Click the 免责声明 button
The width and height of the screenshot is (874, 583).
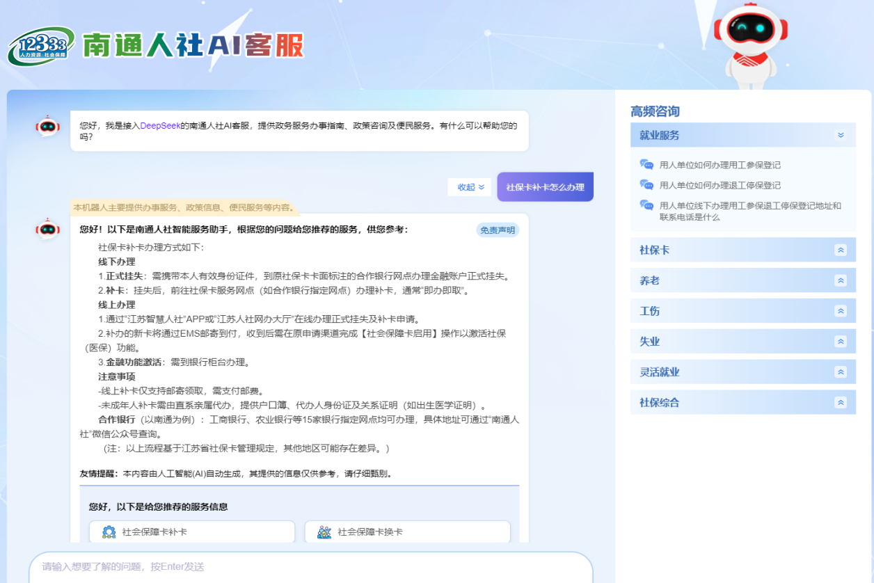498,230
